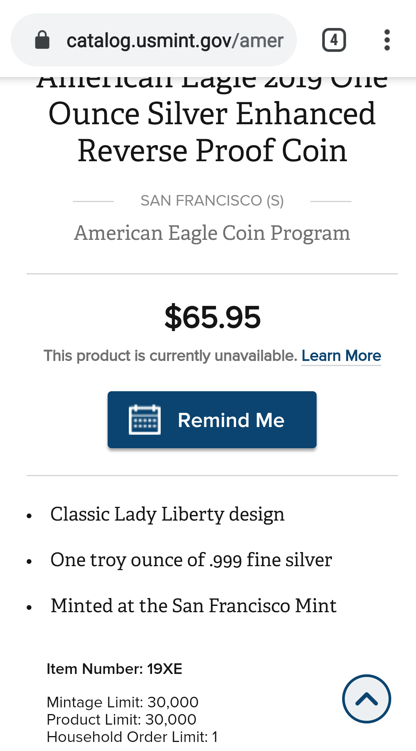
Task: Tap the scroll-to-top arrow circle
Action: click(x=367, y=699)
